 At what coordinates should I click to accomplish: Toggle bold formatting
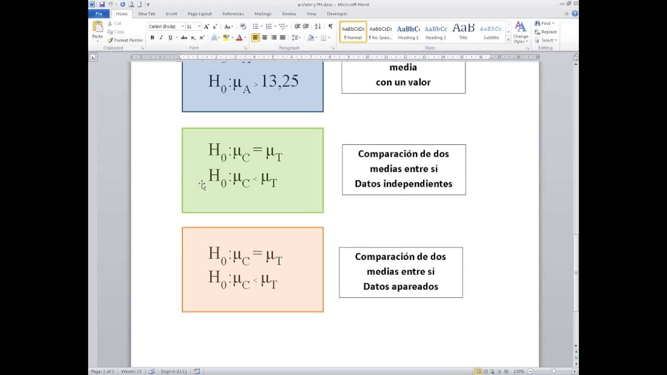coord(152,37)
